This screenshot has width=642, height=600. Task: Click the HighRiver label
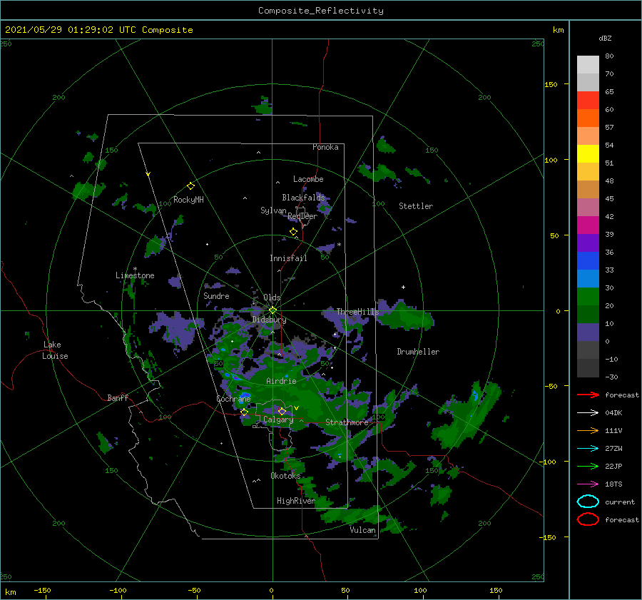295,501
